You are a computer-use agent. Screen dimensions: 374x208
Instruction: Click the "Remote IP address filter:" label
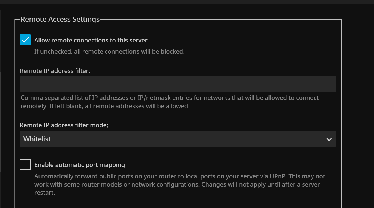click(x=55, y=71)
